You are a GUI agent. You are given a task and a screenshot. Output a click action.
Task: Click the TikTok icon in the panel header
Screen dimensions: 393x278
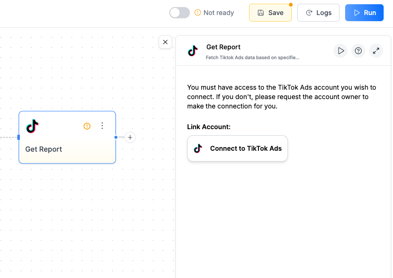[x=193, y=51]
